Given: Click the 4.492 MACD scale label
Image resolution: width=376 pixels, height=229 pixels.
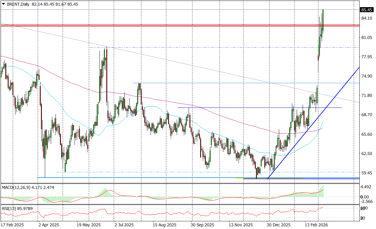Looking at the screenshot, I should [366, 187].
